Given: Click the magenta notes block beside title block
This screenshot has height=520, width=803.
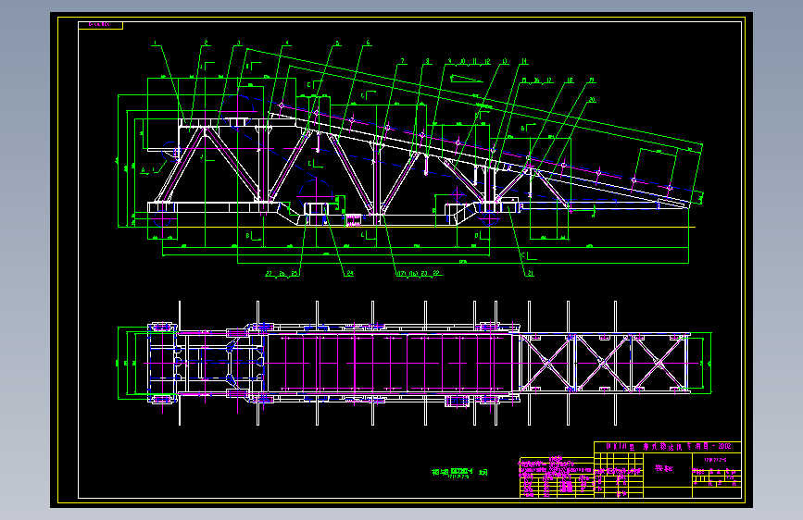Looking at the screenshot, I should tap(556, 476).
